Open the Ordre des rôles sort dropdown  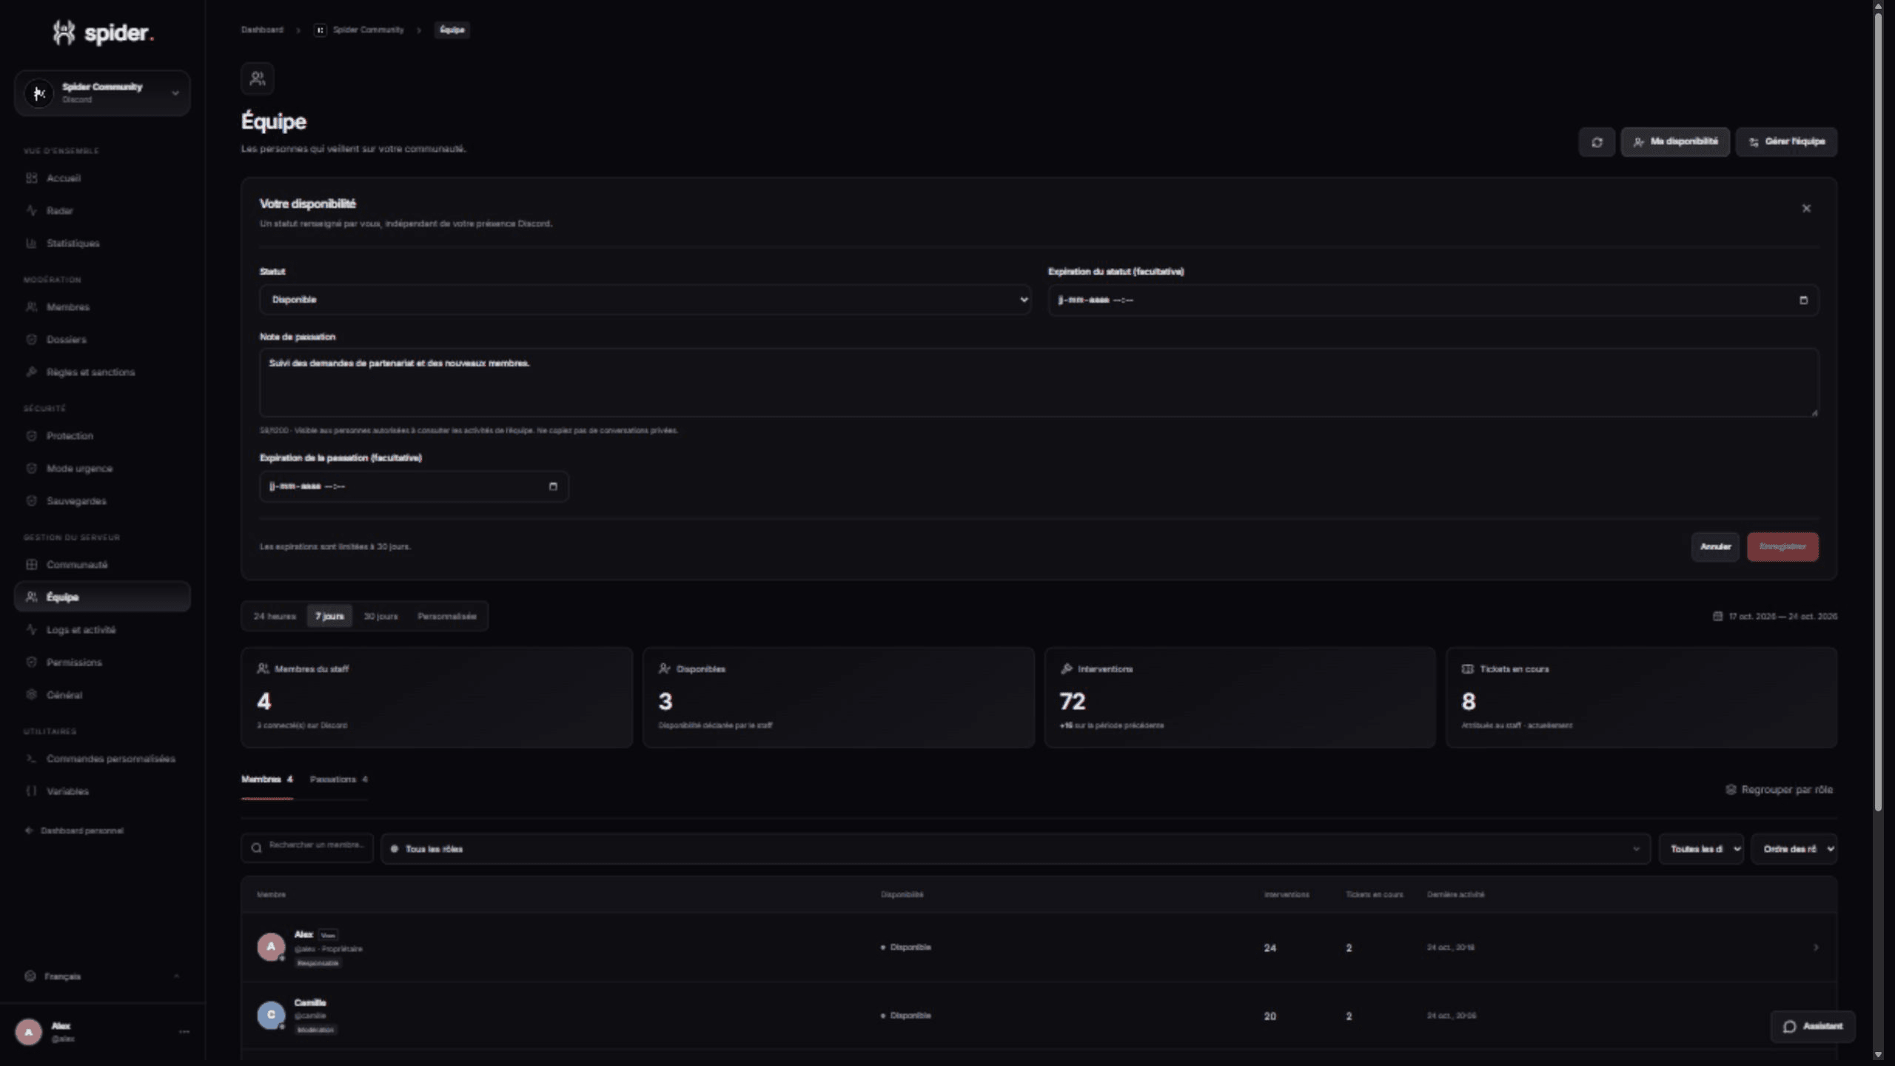pyautogui.click(x=1794, y=849)
